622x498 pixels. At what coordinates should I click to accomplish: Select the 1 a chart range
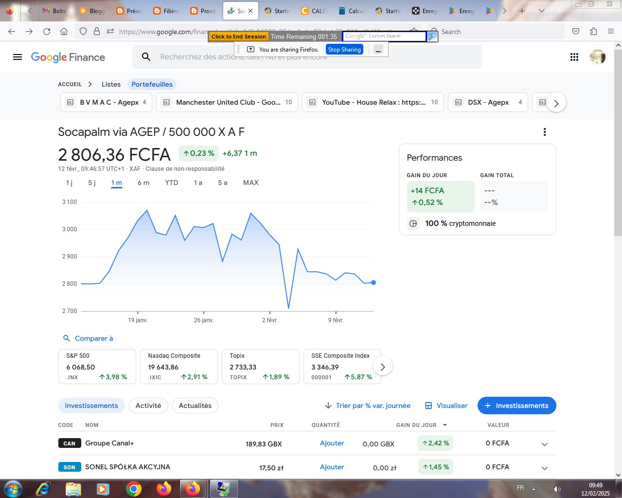[x=198, y=183]
